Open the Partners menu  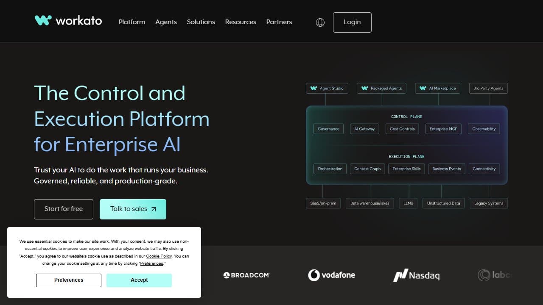[279, 22]
